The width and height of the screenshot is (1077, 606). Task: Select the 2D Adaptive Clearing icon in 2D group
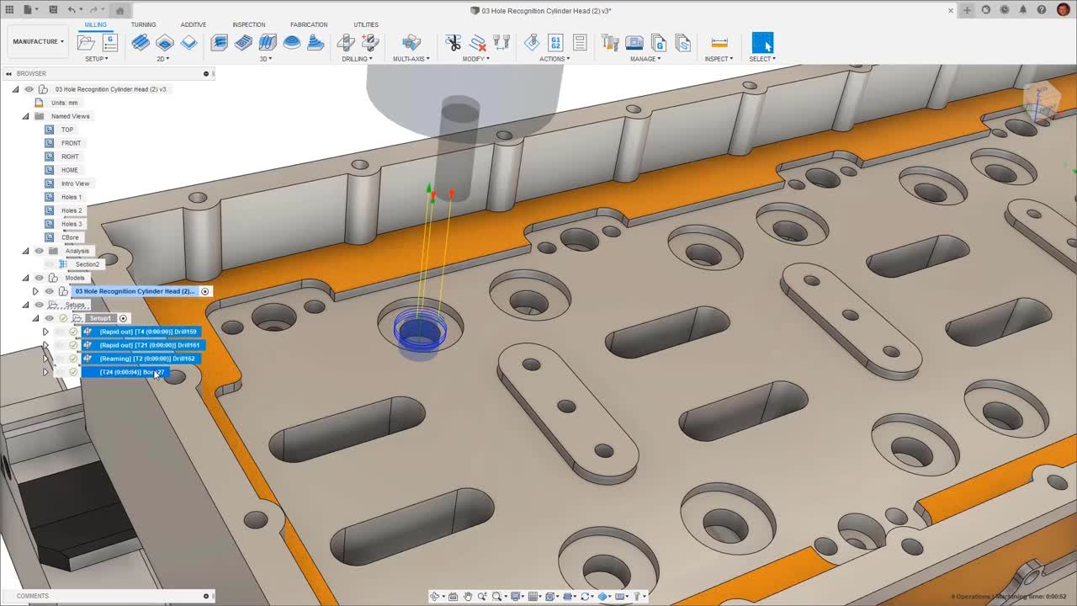[x=141, y=43]
